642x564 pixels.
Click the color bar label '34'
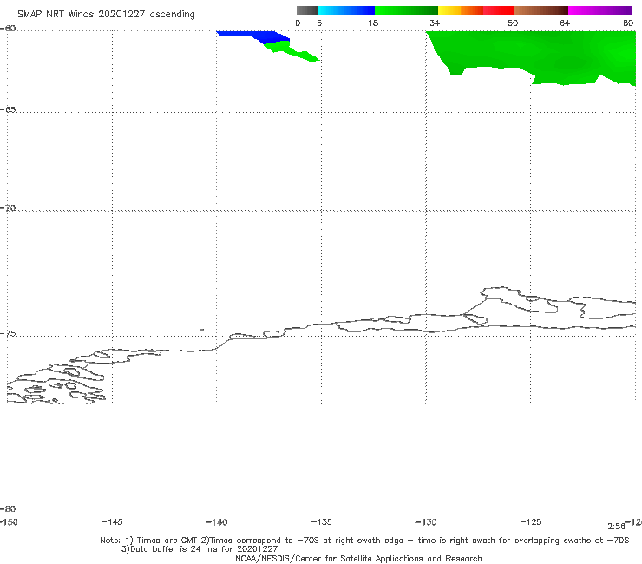pos(435,23)
